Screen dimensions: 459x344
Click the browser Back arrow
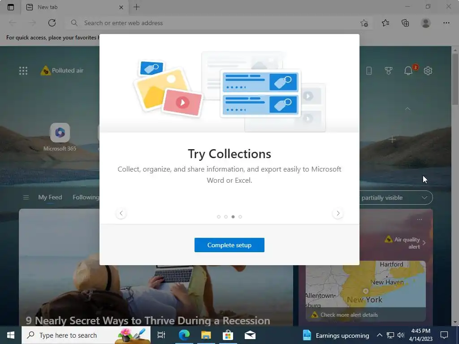pyautogui.click(x=13, y=23)
